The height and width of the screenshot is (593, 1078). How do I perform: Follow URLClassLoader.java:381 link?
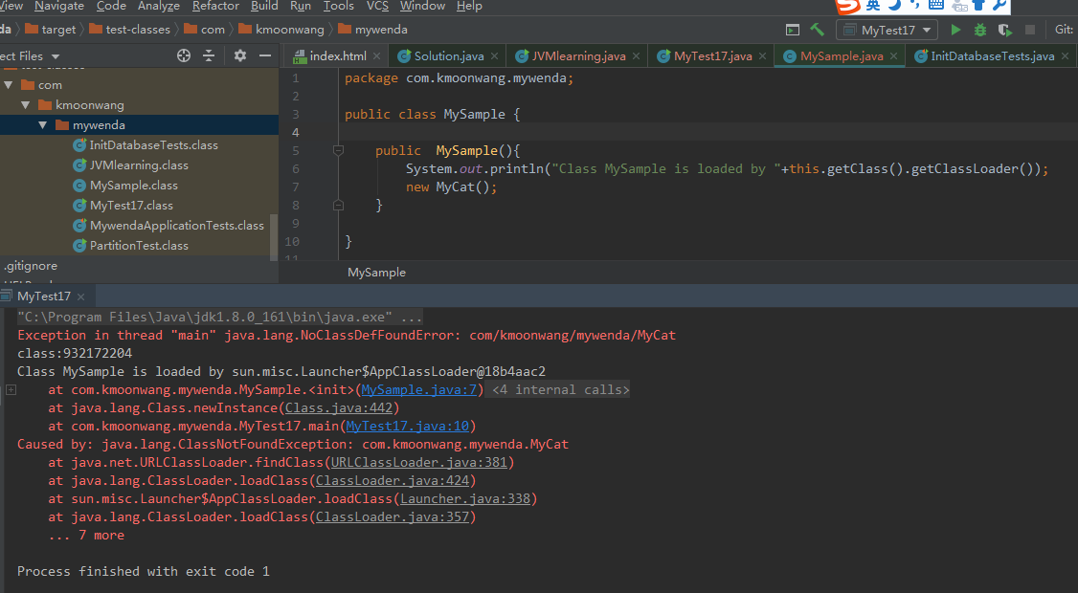pos(418,462)
